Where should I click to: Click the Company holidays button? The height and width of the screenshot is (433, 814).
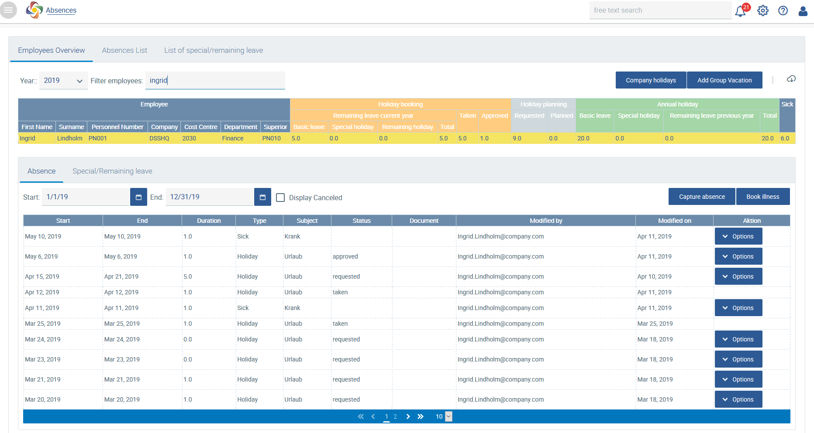[651, 80]
